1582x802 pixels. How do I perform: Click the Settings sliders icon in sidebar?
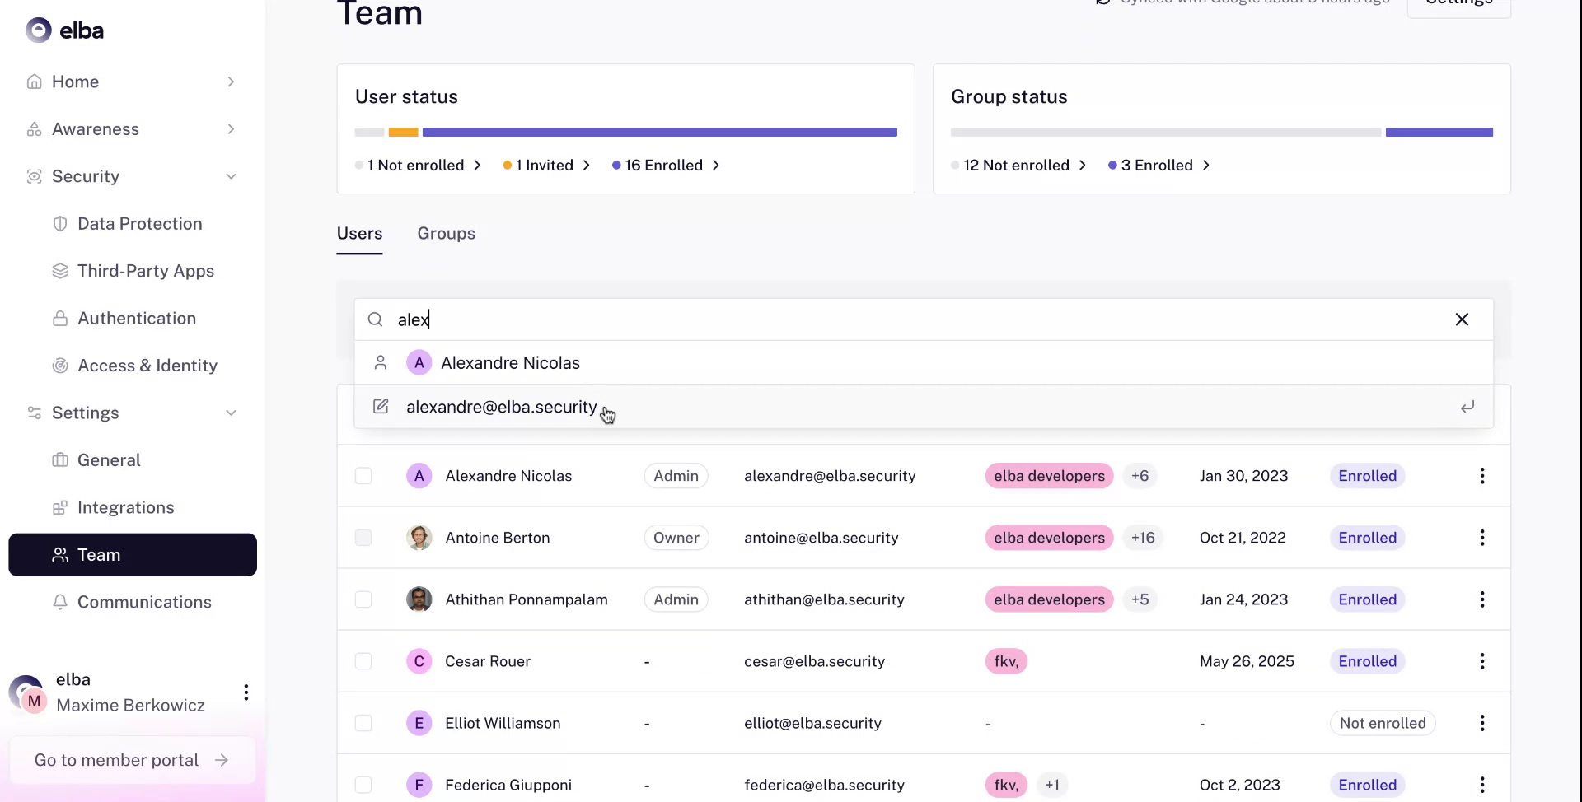coord(34,413)
